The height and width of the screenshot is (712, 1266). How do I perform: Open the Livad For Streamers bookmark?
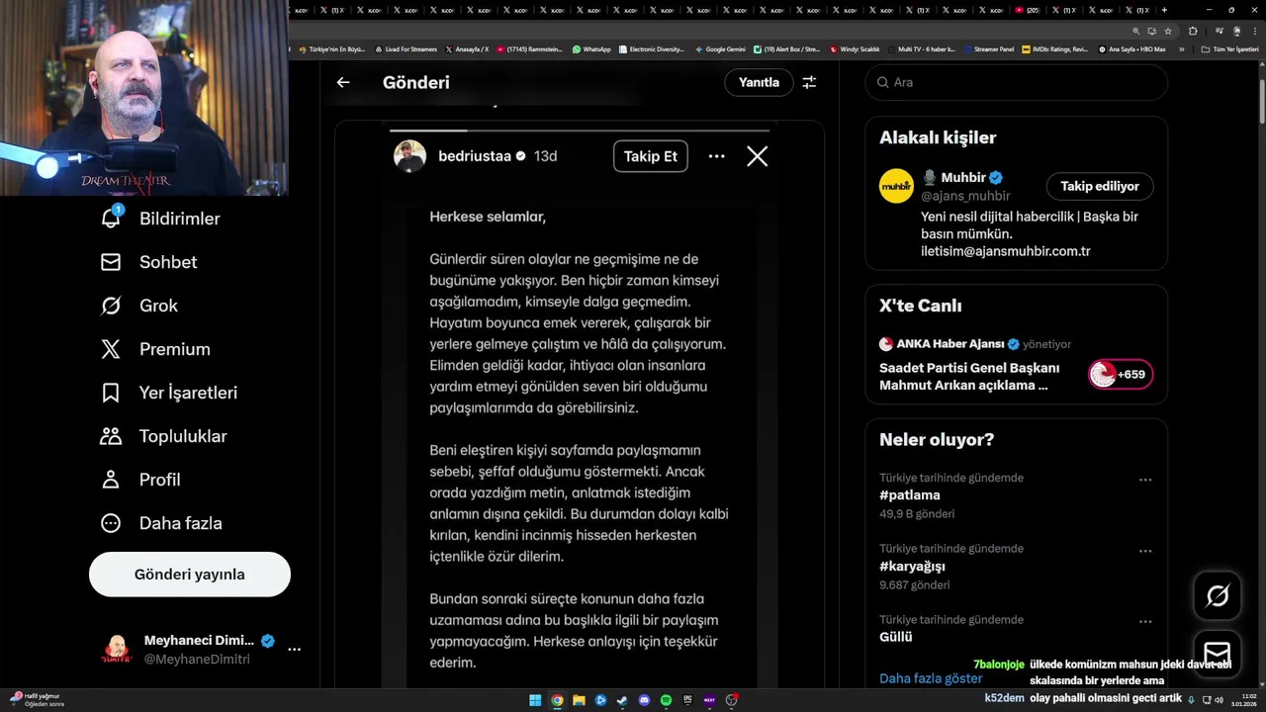[x=406, y=48]
